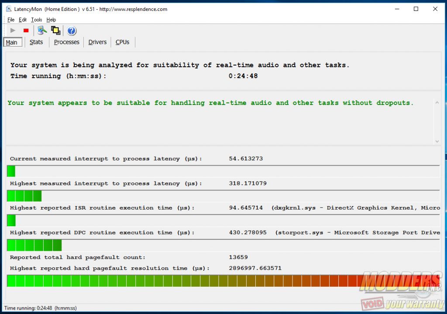447x314 pixels.
Task: Click the 'Current measured interrupt' label
Action: pos(106,159)
